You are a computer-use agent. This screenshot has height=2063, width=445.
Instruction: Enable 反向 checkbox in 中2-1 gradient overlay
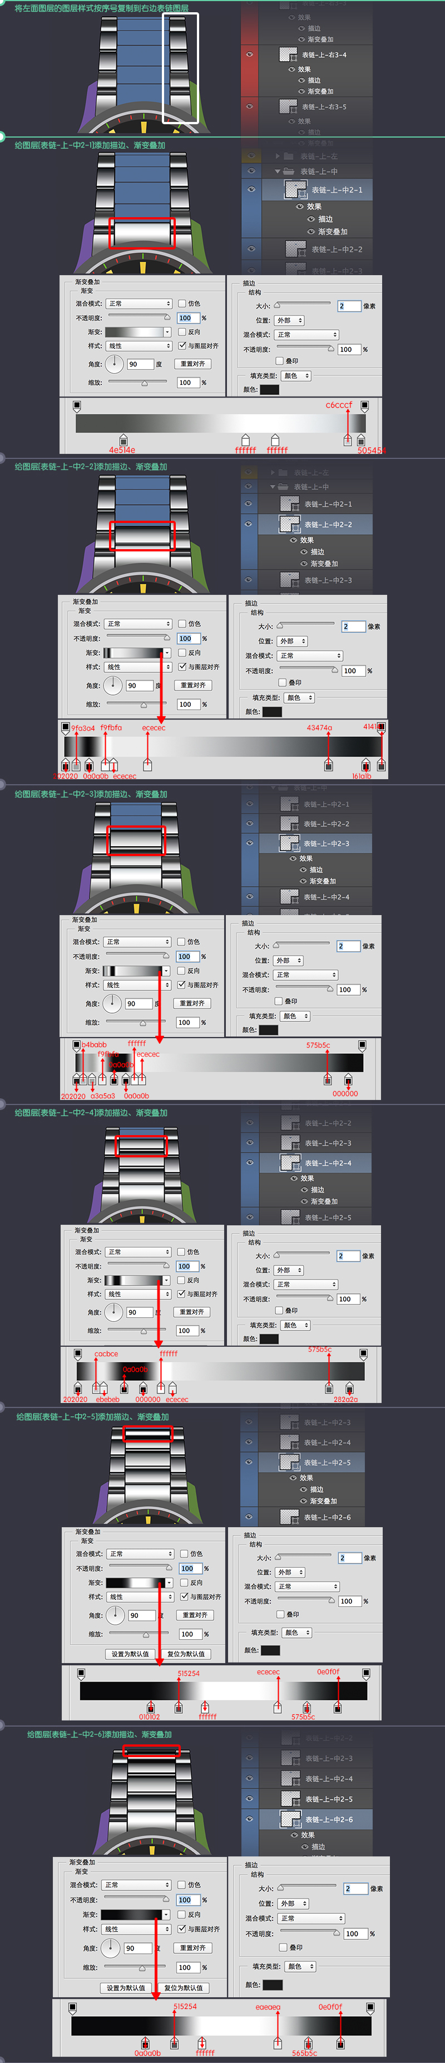point(182,331)
